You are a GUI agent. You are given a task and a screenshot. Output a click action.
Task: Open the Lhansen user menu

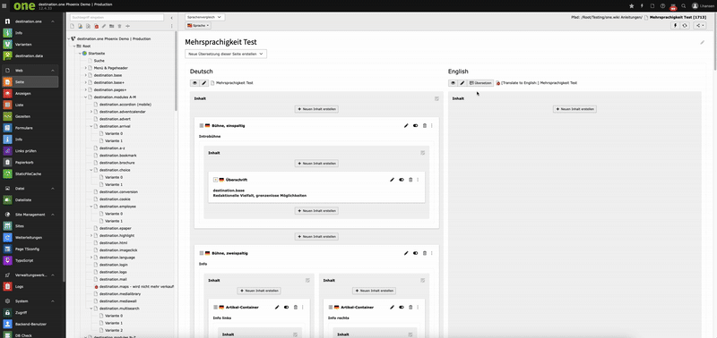coord(703,6)
